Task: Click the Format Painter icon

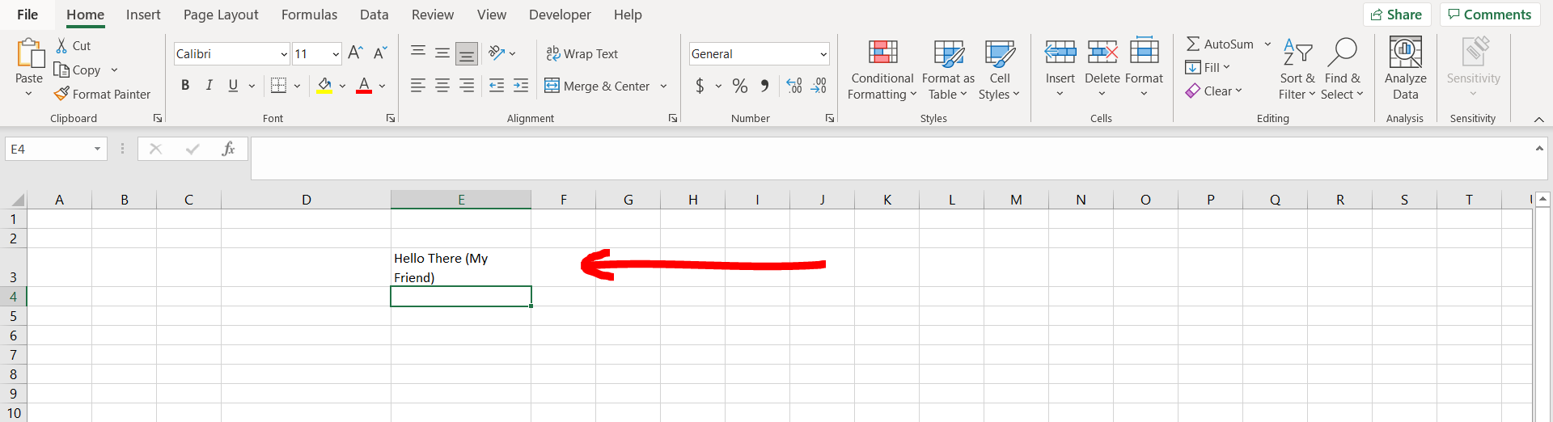Action: click(61, 95)
